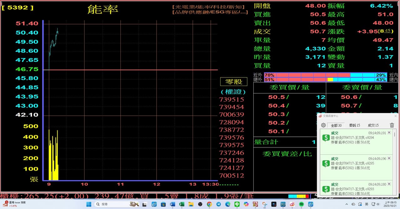Open settings gear in 交易訊息中心 popup
Image resolution: width=400 pixels, height=209 pixels.
pyautogui.click(x=323, y=125)
